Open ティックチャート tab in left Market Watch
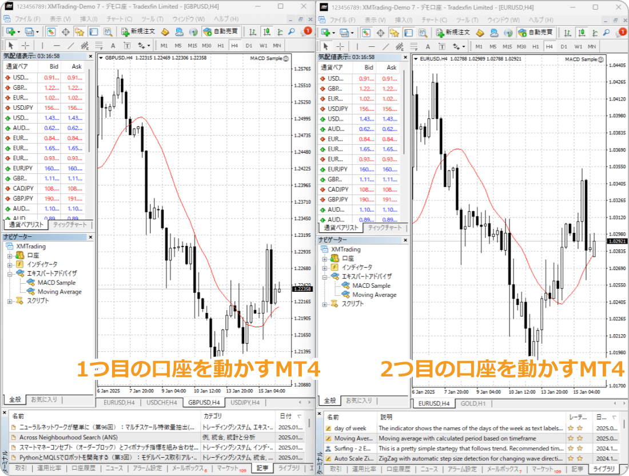 click(70, 224)
